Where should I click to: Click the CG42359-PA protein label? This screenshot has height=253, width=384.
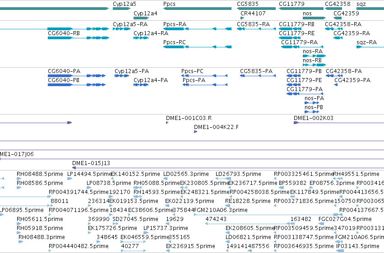[353, 80]
